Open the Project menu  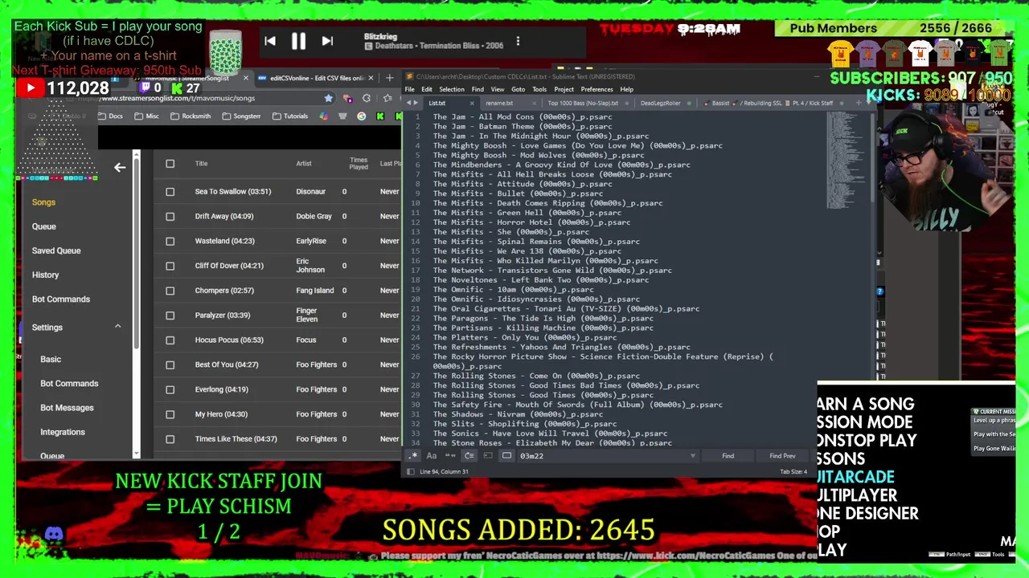point(564,89)
